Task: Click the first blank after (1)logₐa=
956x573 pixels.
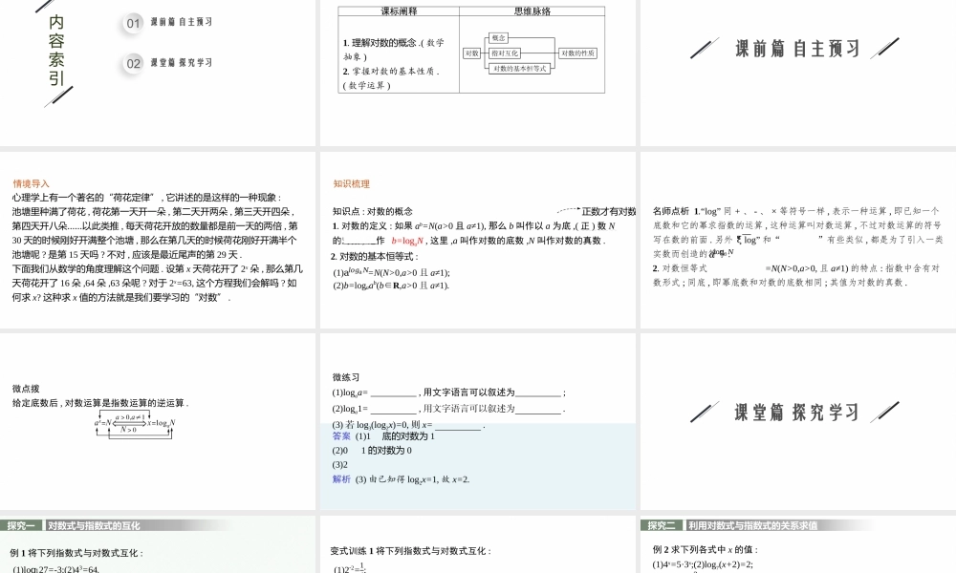Action: [393, 393]
